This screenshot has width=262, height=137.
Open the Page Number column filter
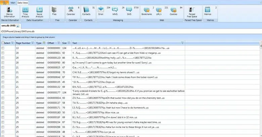click(x=33, y=43)
